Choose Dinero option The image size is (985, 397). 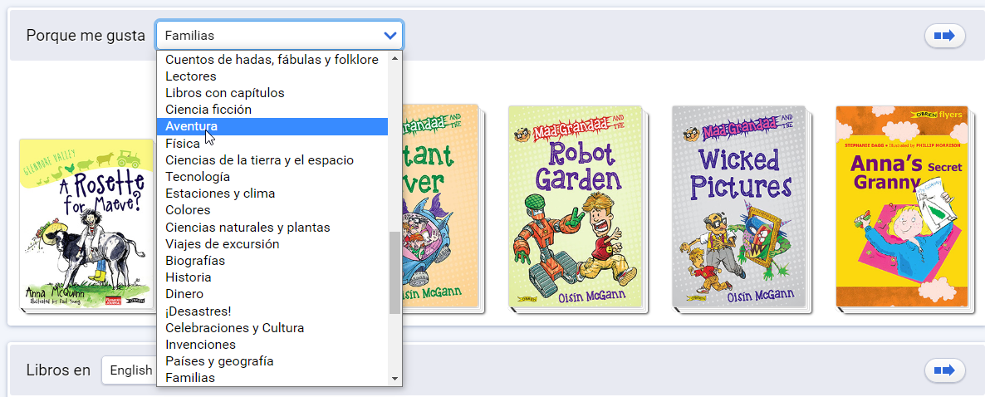click(272, 294)
